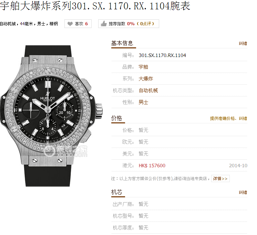The width and height of the screenshot is (257, 235).
Task: Click the heart icon beside 喜欢
Action: pyautogui.click(x=70, y=24)
